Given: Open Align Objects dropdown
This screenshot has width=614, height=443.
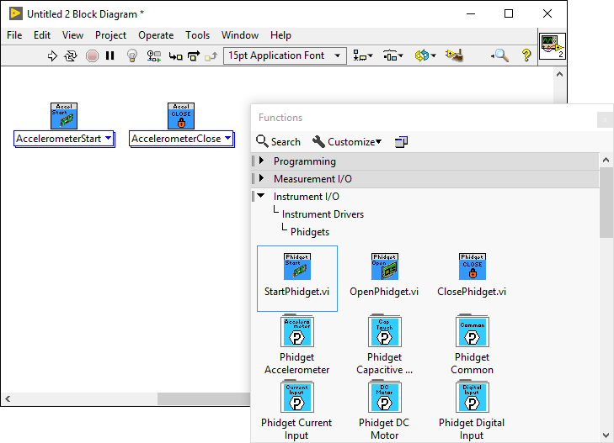Looking at the screenshot, I should 363,55.
